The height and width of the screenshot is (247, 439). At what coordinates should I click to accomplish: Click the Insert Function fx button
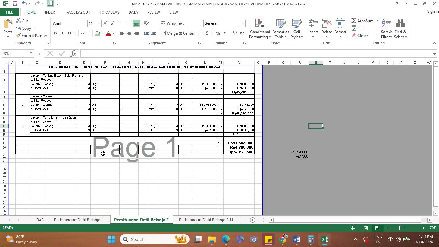[x=73, y=53]
